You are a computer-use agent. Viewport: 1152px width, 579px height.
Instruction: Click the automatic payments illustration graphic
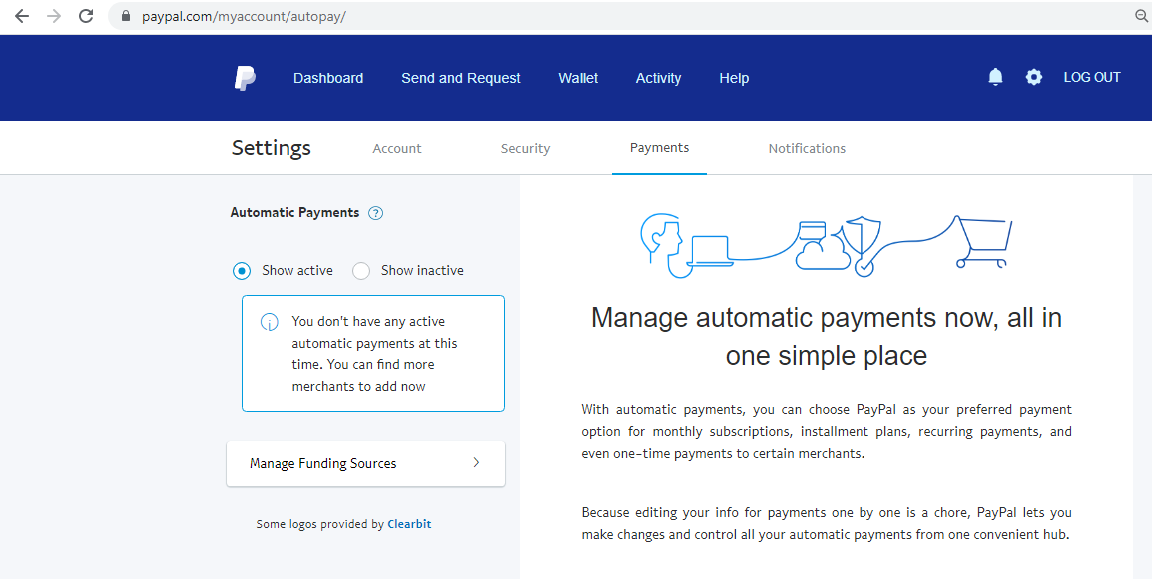tap(827, 245)
